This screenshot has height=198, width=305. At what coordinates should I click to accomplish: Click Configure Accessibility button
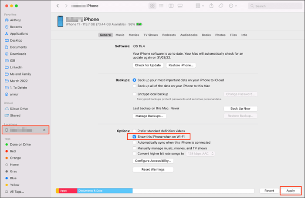pos(153,161)
